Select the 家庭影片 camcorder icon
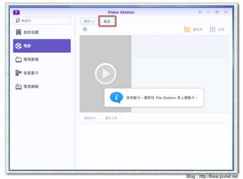Screen dimensions: 243x179 click(x=18, y=73)
